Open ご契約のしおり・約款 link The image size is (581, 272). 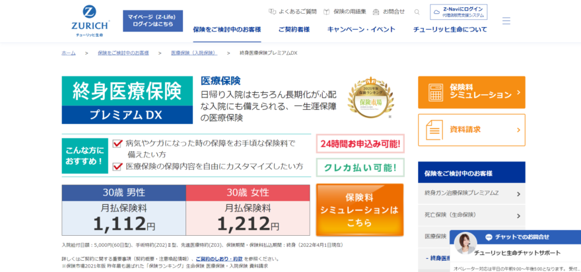click(x=219, y=259)
